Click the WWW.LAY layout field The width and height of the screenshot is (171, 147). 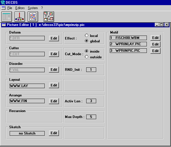point(27,86)
